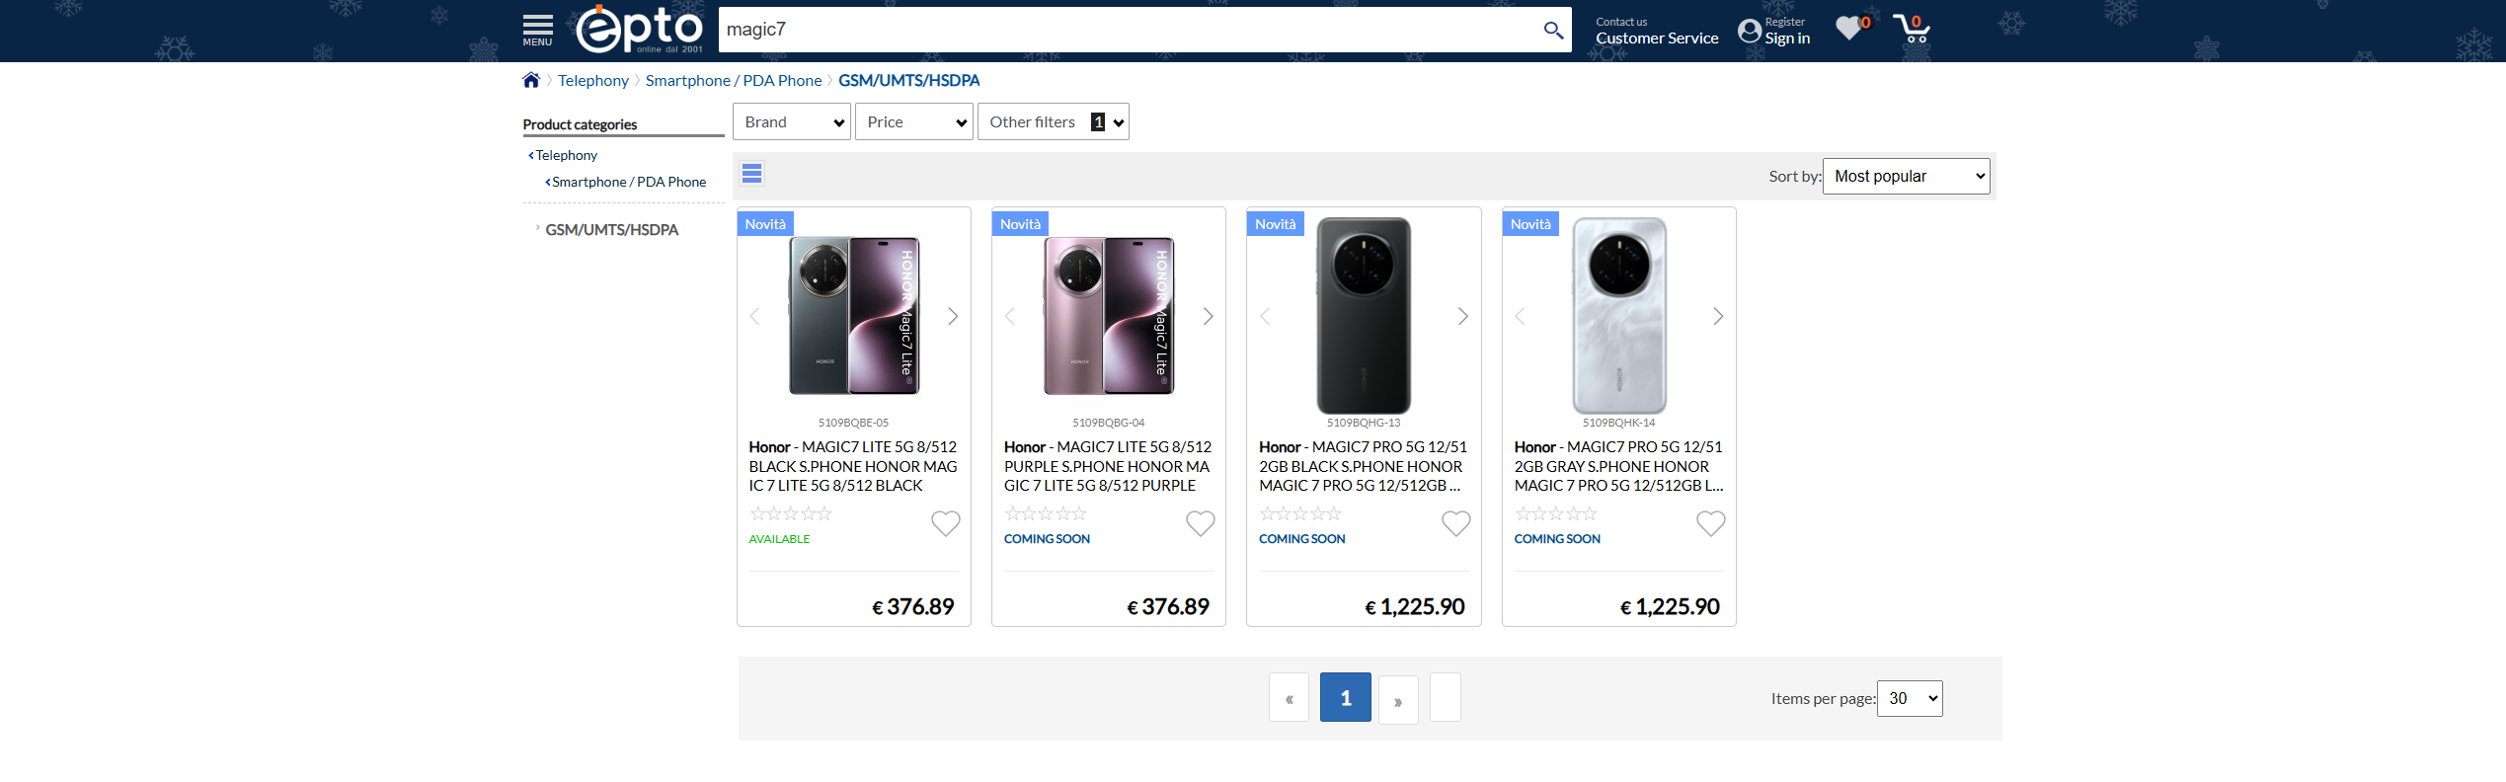Click product code 5109BQHK-14
This screenshot has height=782, width=2506.
tap(1619, 423)
